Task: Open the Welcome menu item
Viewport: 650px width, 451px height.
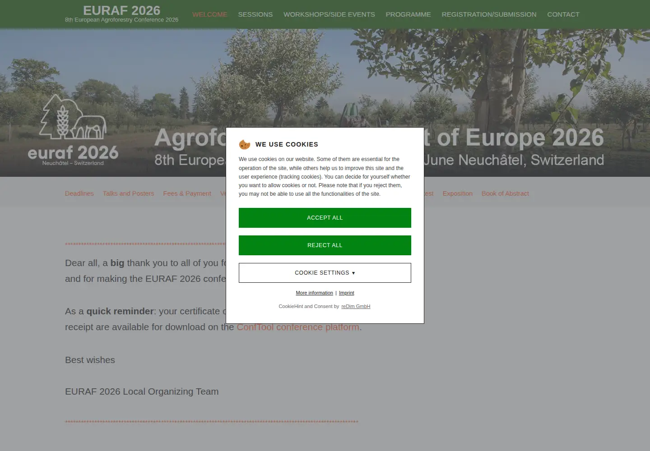Action: [210, 14]
